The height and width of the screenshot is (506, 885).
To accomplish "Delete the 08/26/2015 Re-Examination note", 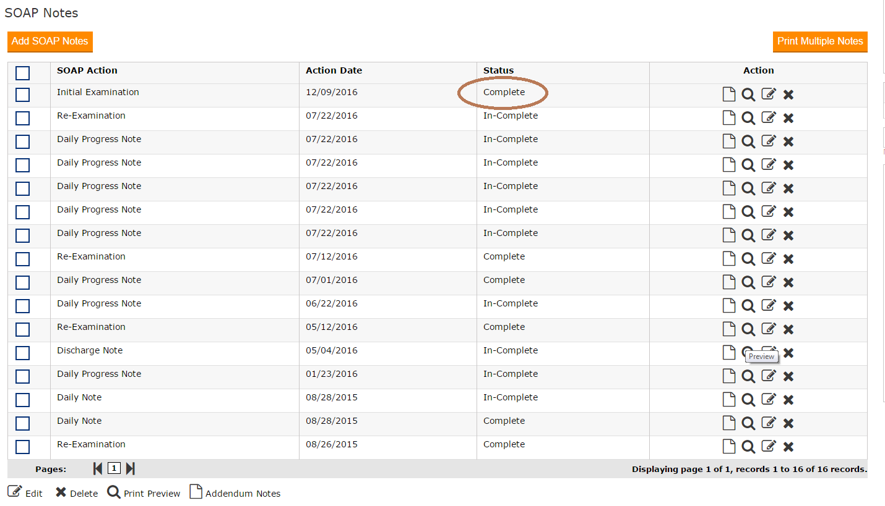I will 788,447.
